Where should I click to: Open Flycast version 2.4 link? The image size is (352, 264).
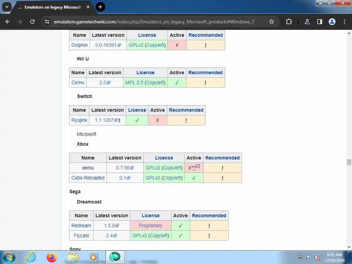coord(112,235)
